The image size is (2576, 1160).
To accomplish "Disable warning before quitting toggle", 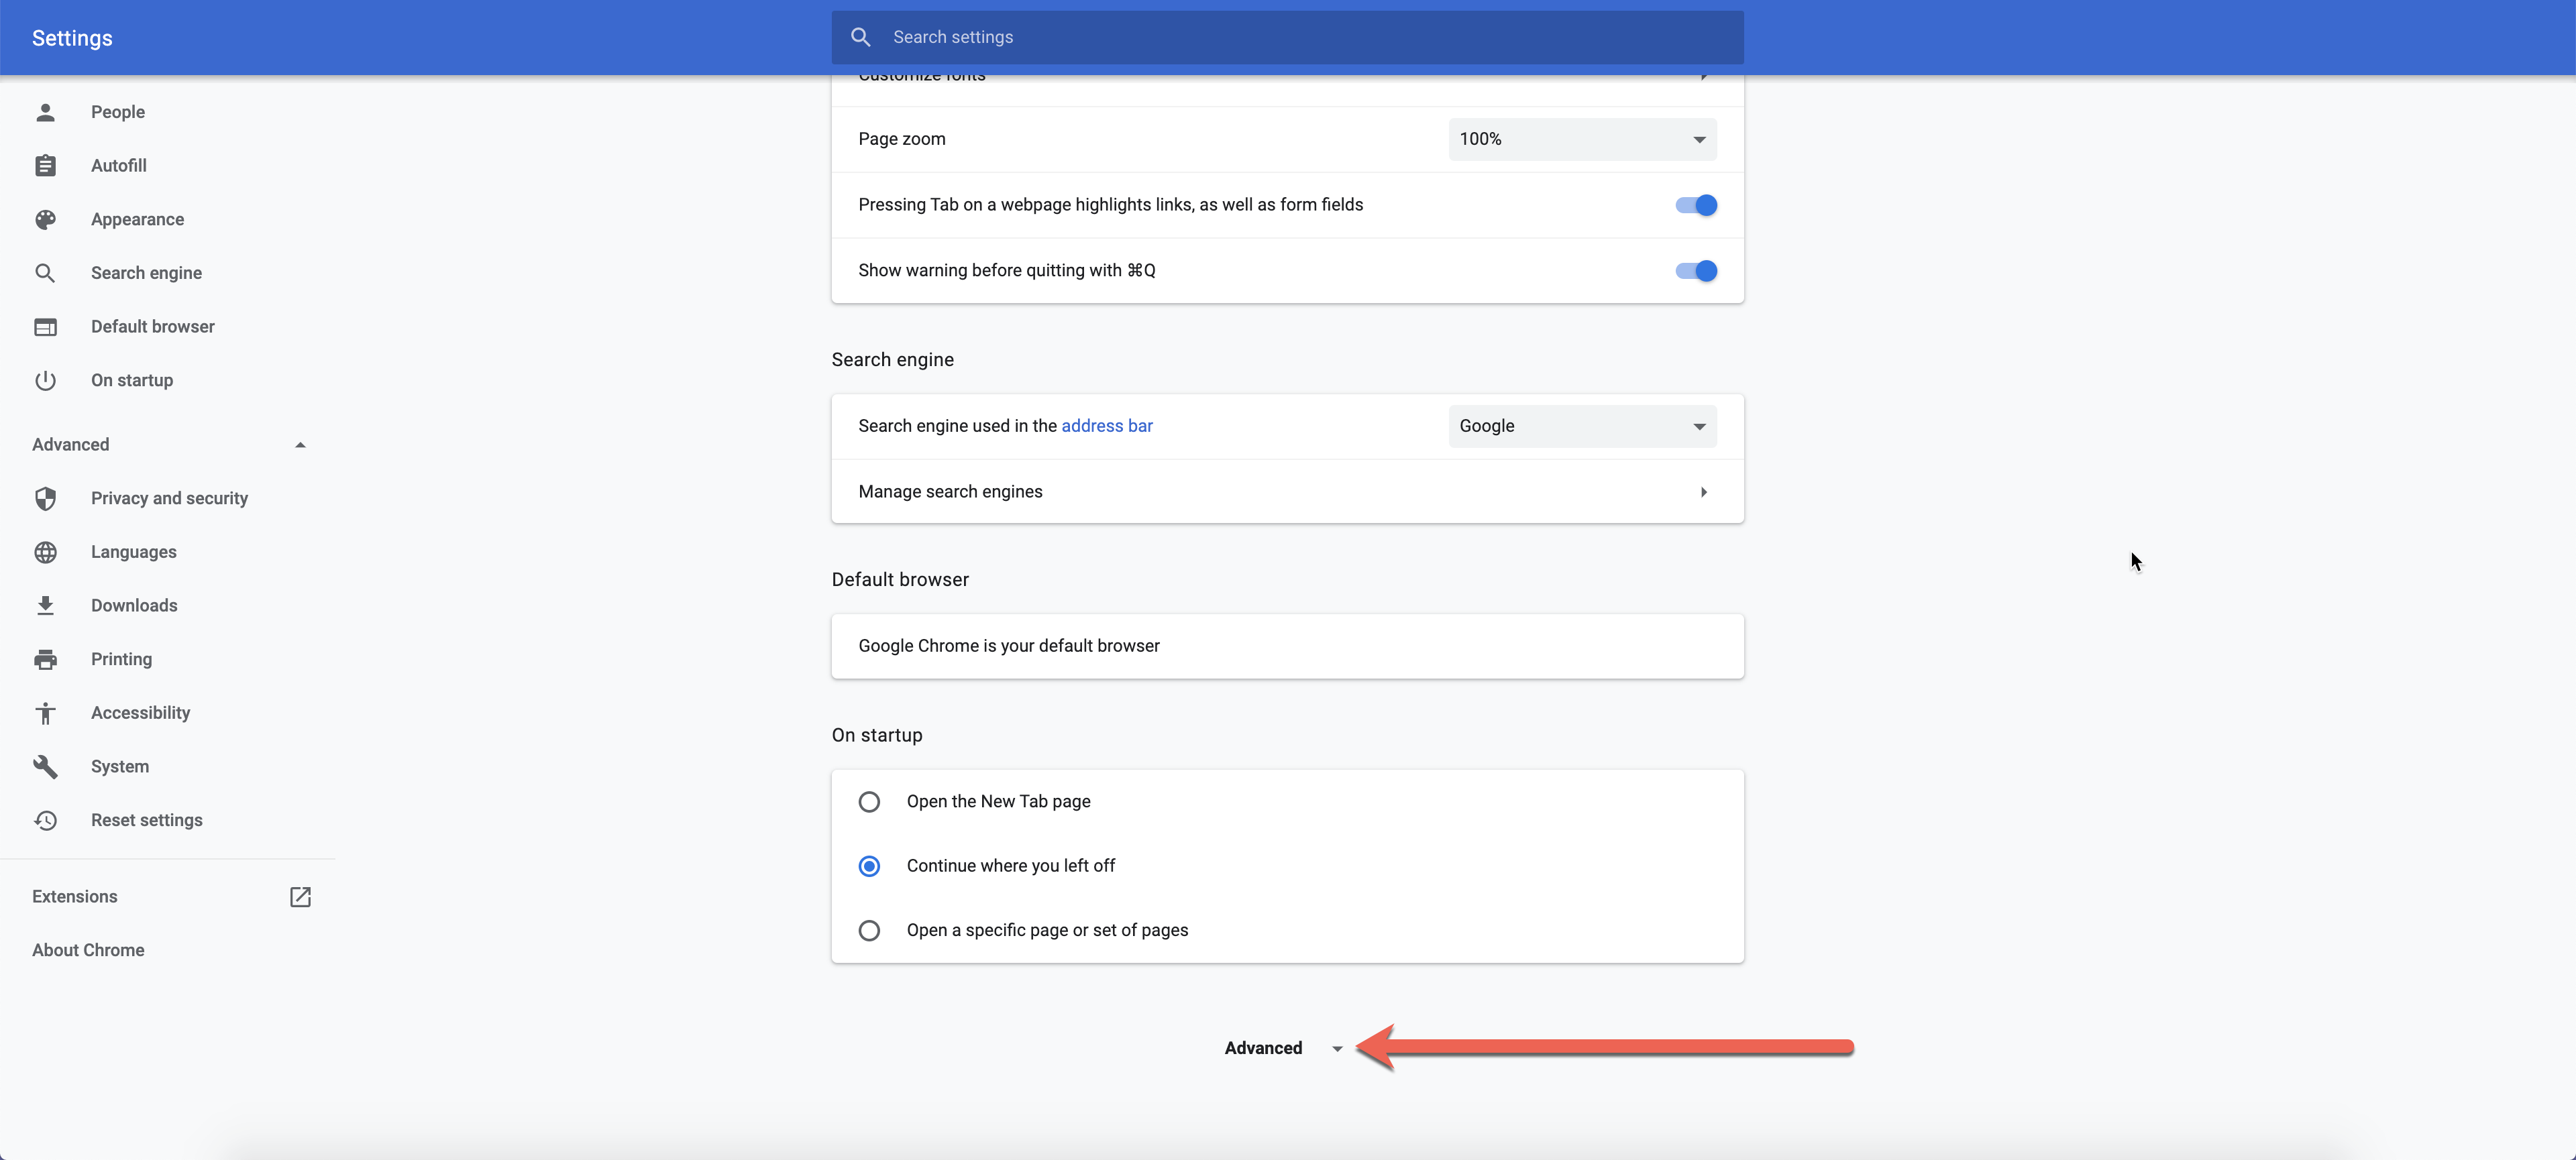I will (1696, 271).
